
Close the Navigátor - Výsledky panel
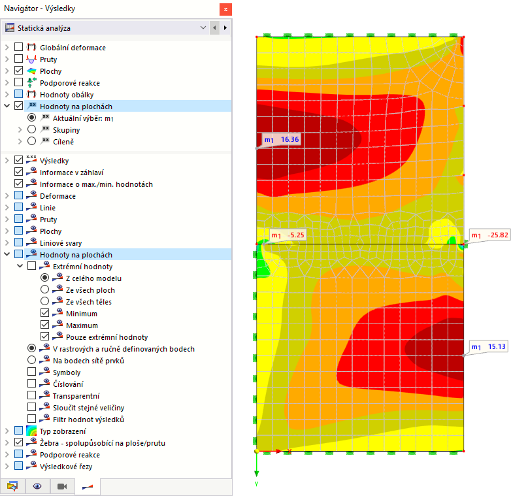(225, 9)
